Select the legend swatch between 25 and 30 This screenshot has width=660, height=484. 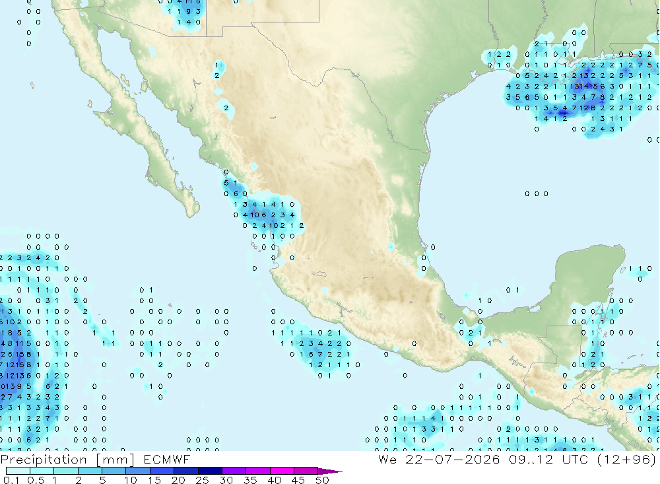tap(210, 471)
